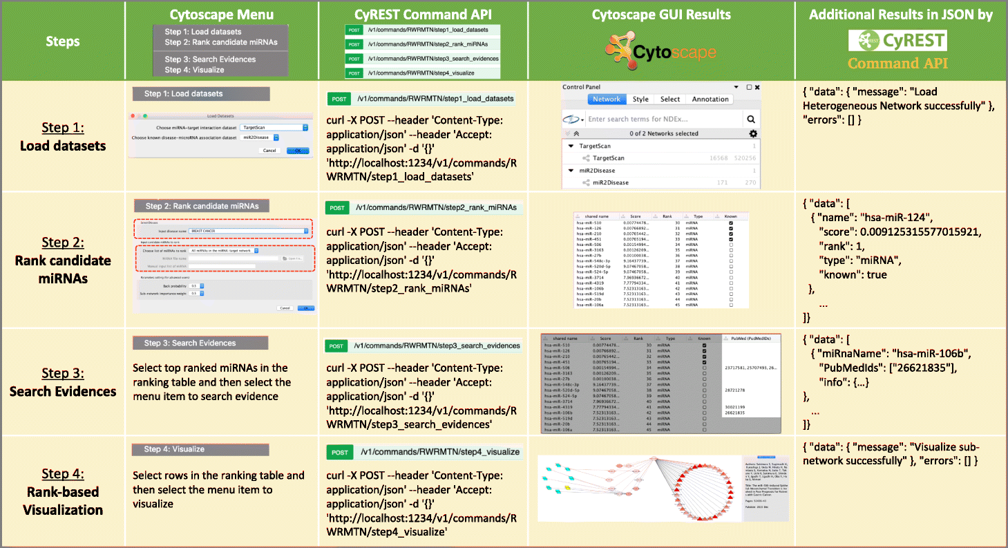Switch to the Annotation tab in Control Panel
Image resolution: width=1008 pixels, height=548 pixels.
coord(710,99)
